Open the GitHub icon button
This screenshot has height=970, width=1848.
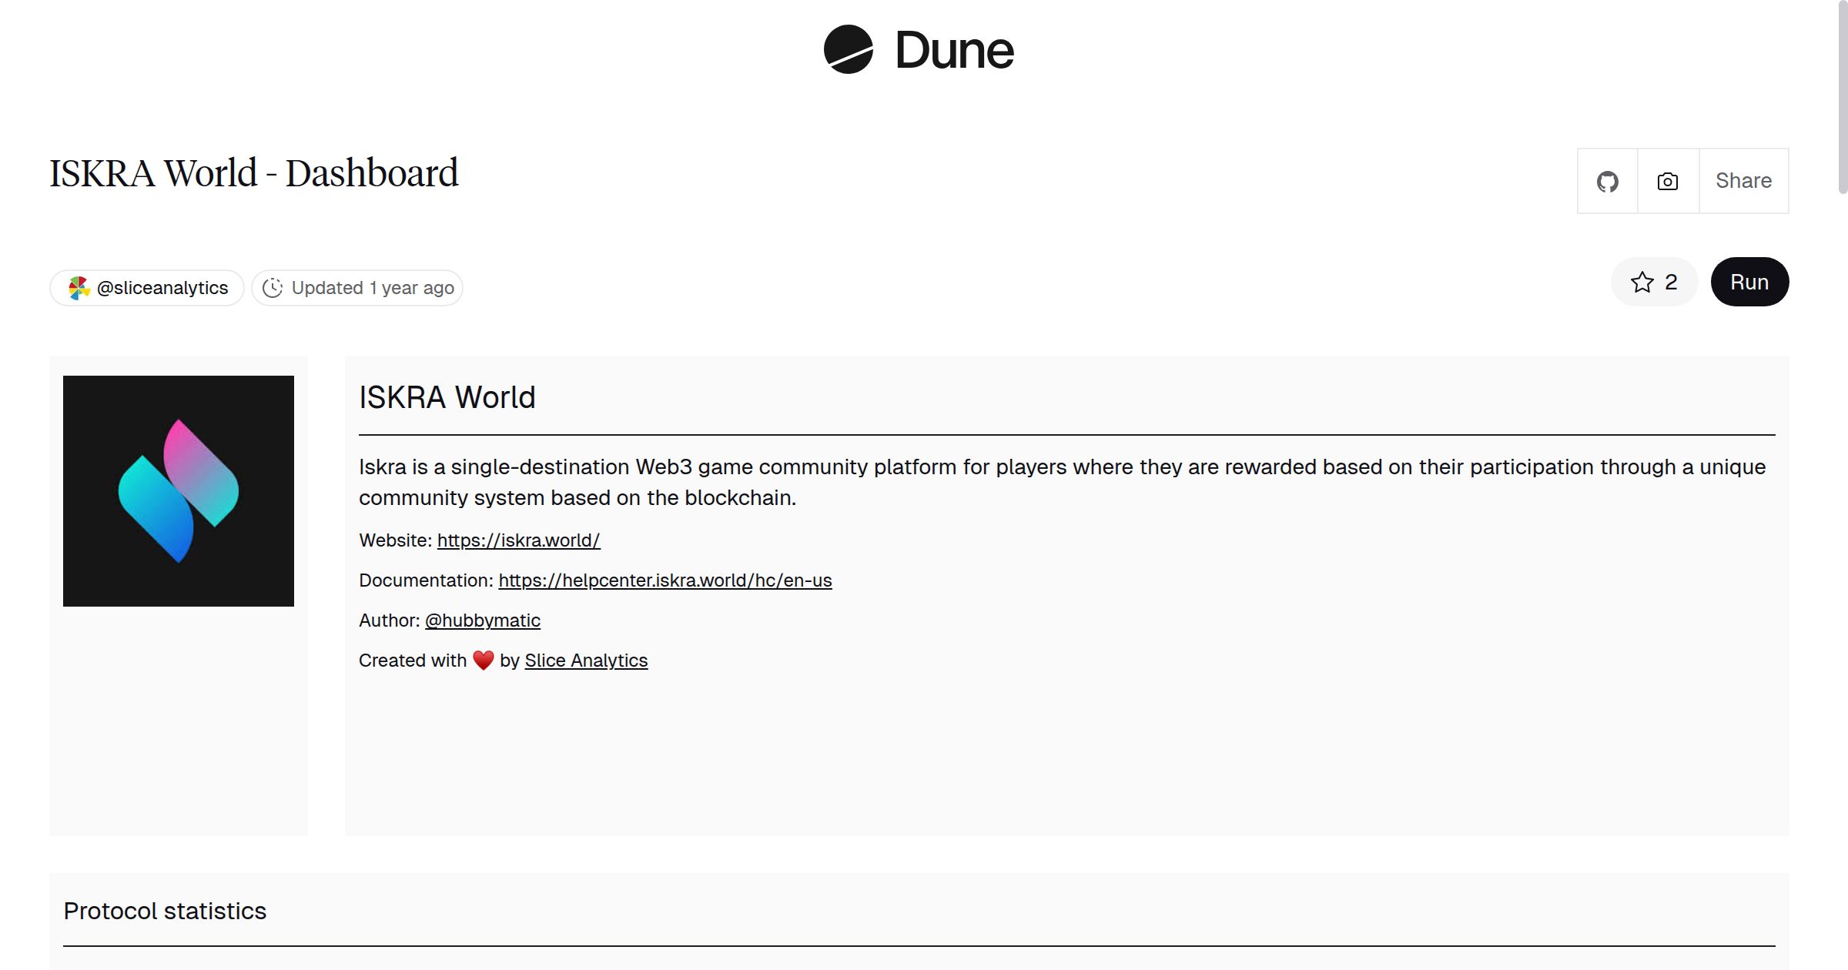click(x=1608, y=182)
